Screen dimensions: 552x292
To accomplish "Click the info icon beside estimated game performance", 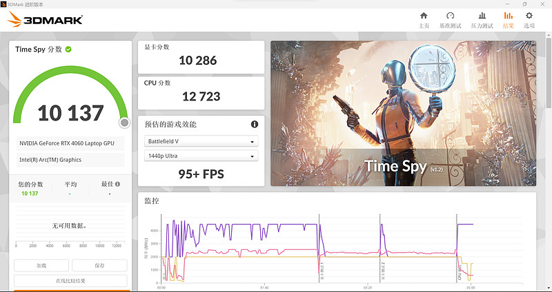I will (x=255, y=124).
